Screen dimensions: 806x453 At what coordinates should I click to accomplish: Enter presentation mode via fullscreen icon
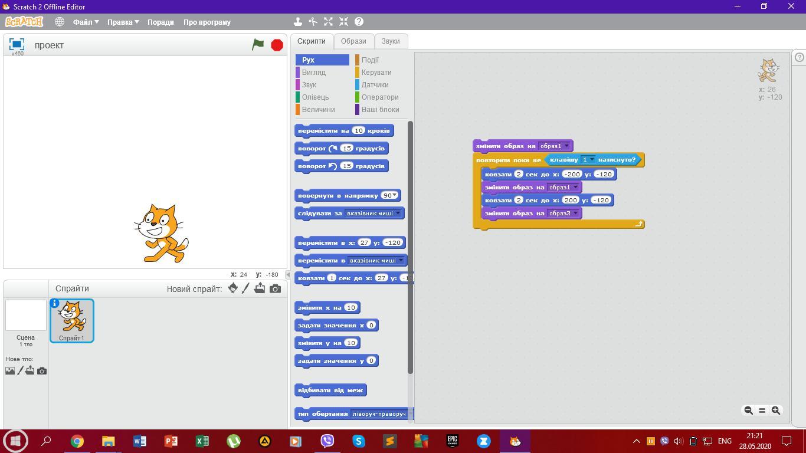pos(17,44)
